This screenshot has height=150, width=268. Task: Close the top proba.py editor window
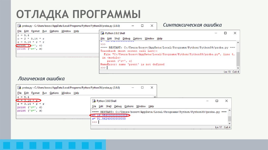152,26
